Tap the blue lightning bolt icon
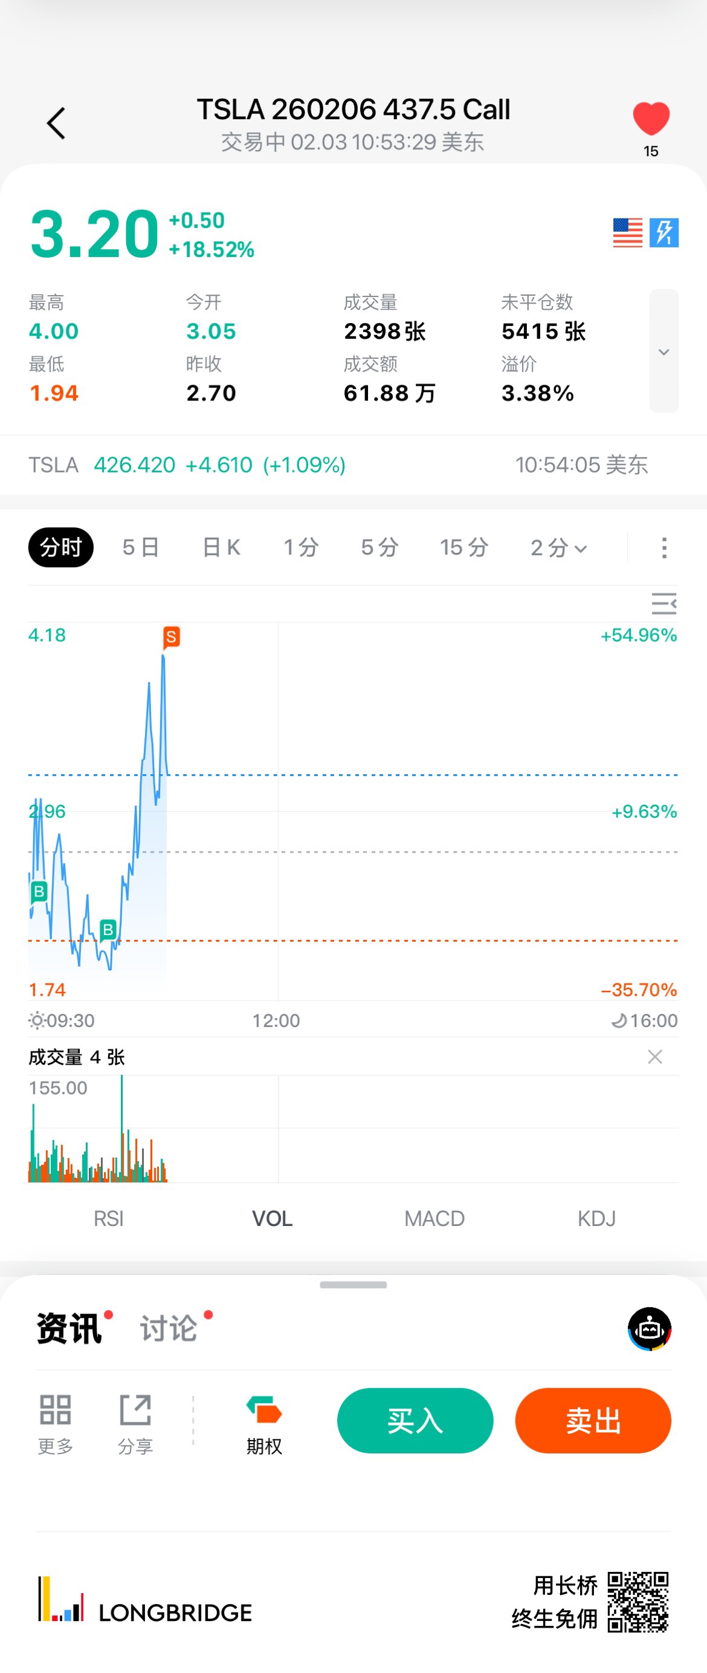The width and height of the screenshot is (707, 1673). 664,232
